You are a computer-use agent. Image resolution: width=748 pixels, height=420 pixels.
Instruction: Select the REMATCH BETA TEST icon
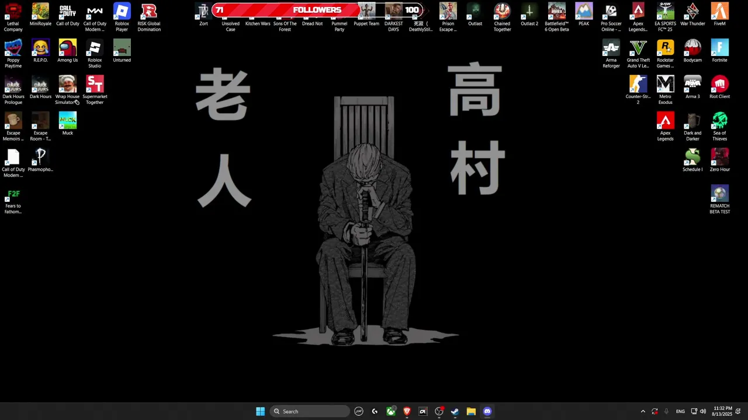pos(719,200)
